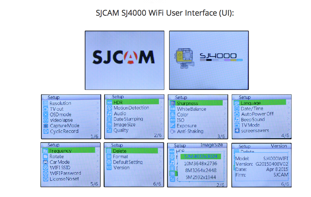311x197 pixels.
Task: Click the Quality icon in Setup 2/6
Action: coord(109,130)
